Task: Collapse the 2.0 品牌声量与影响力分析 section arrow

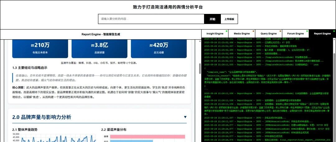Action: 185,117
